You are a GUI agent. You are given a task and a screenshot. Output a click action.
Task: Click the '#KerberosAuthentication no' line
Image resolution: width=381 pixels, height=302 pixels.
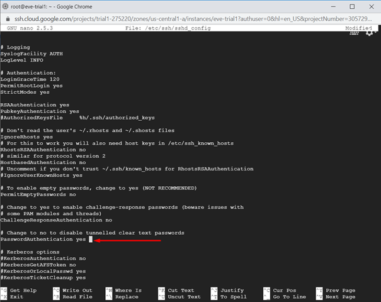43,259
